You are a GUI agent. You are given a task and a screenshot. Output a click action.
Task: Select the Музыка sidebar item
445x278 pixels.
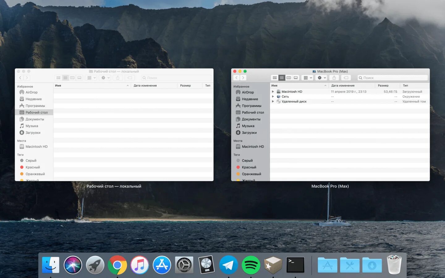tap(31, 126)
